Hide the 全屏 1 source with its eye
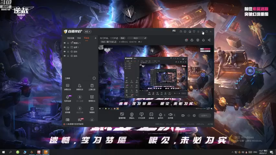 point(65,47)
